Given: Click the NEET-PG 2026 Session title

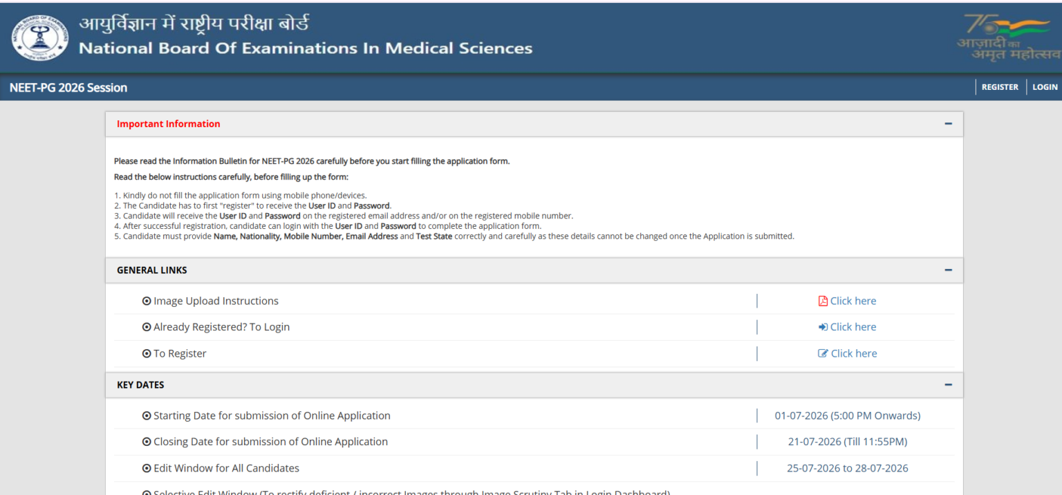Looking at the screenshot, I should click(68, 88).
